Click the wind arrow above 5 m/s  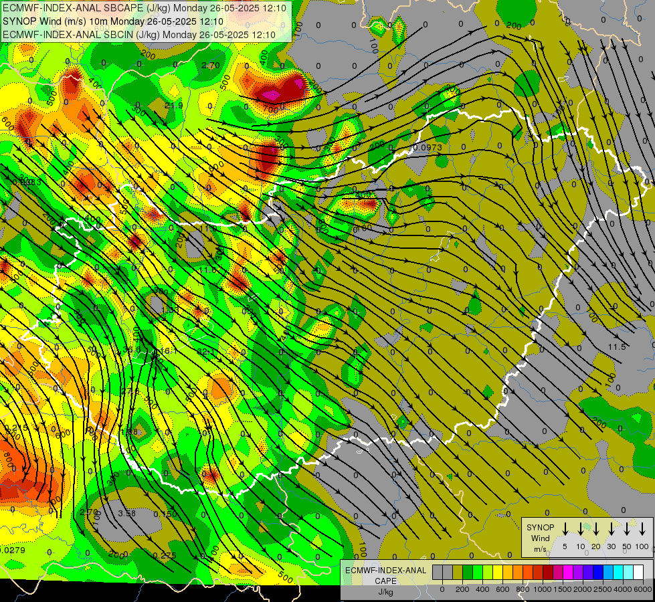[x=565, y=528]
